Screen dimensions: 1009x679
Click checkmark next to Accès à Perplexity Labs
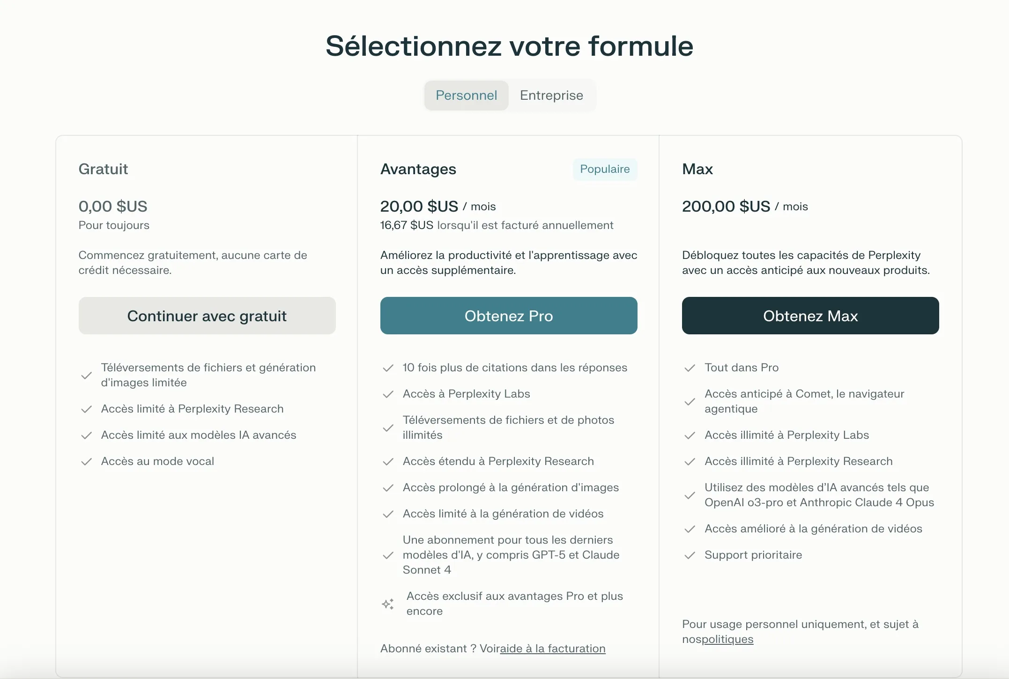point(388,394)
